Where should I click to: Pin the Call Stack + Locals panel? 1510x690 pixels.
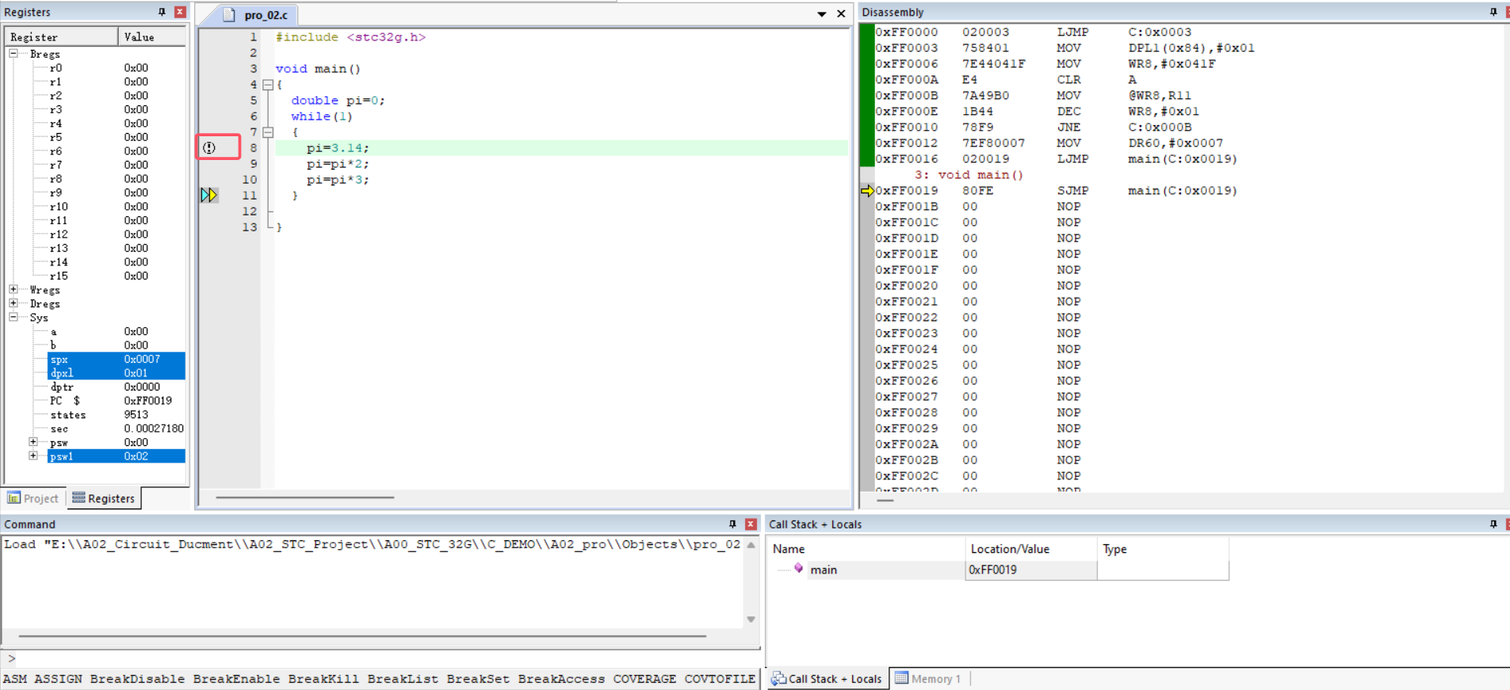[x=1493, y=524]
